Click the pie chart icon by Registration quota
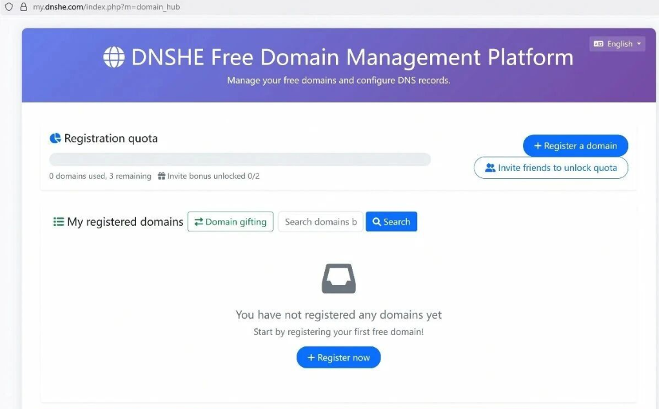 click(55, 138)
